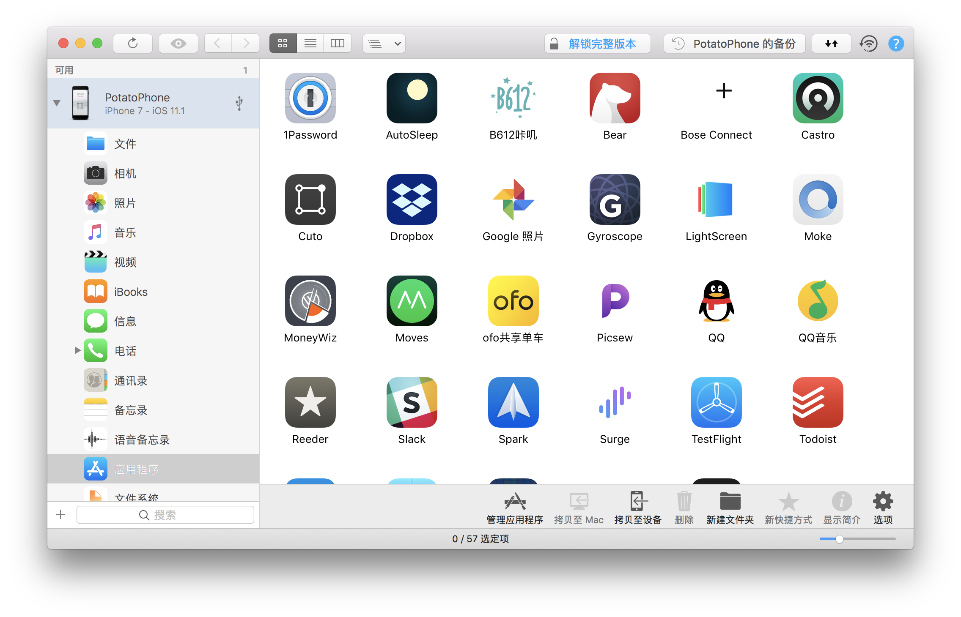Select the Picsew app icon

click(x=615, y=301)
